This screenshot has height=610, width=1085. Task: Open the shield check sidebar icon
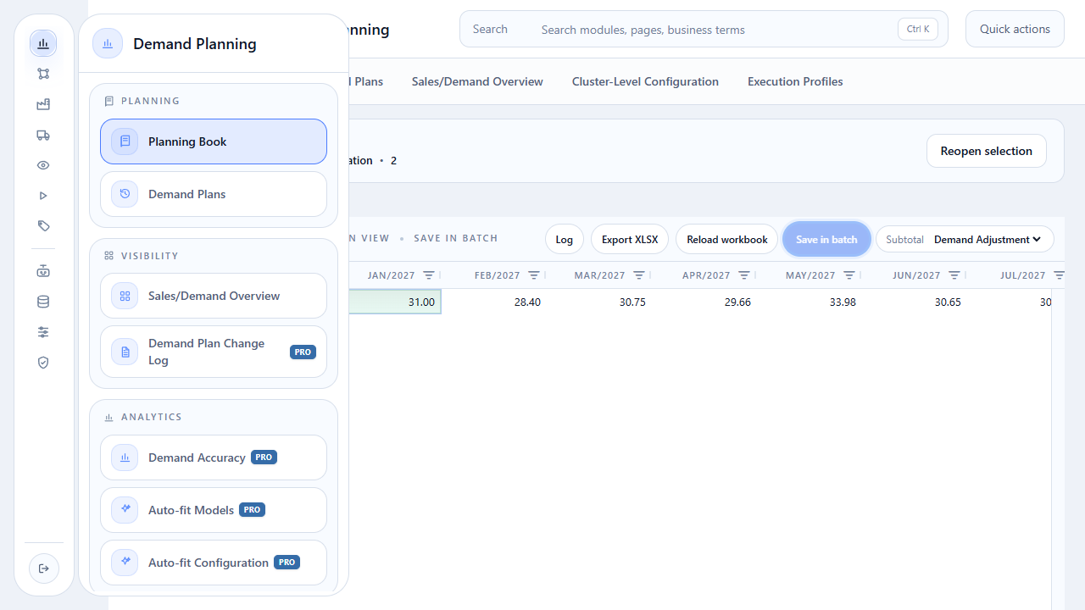tap(43, 363)
